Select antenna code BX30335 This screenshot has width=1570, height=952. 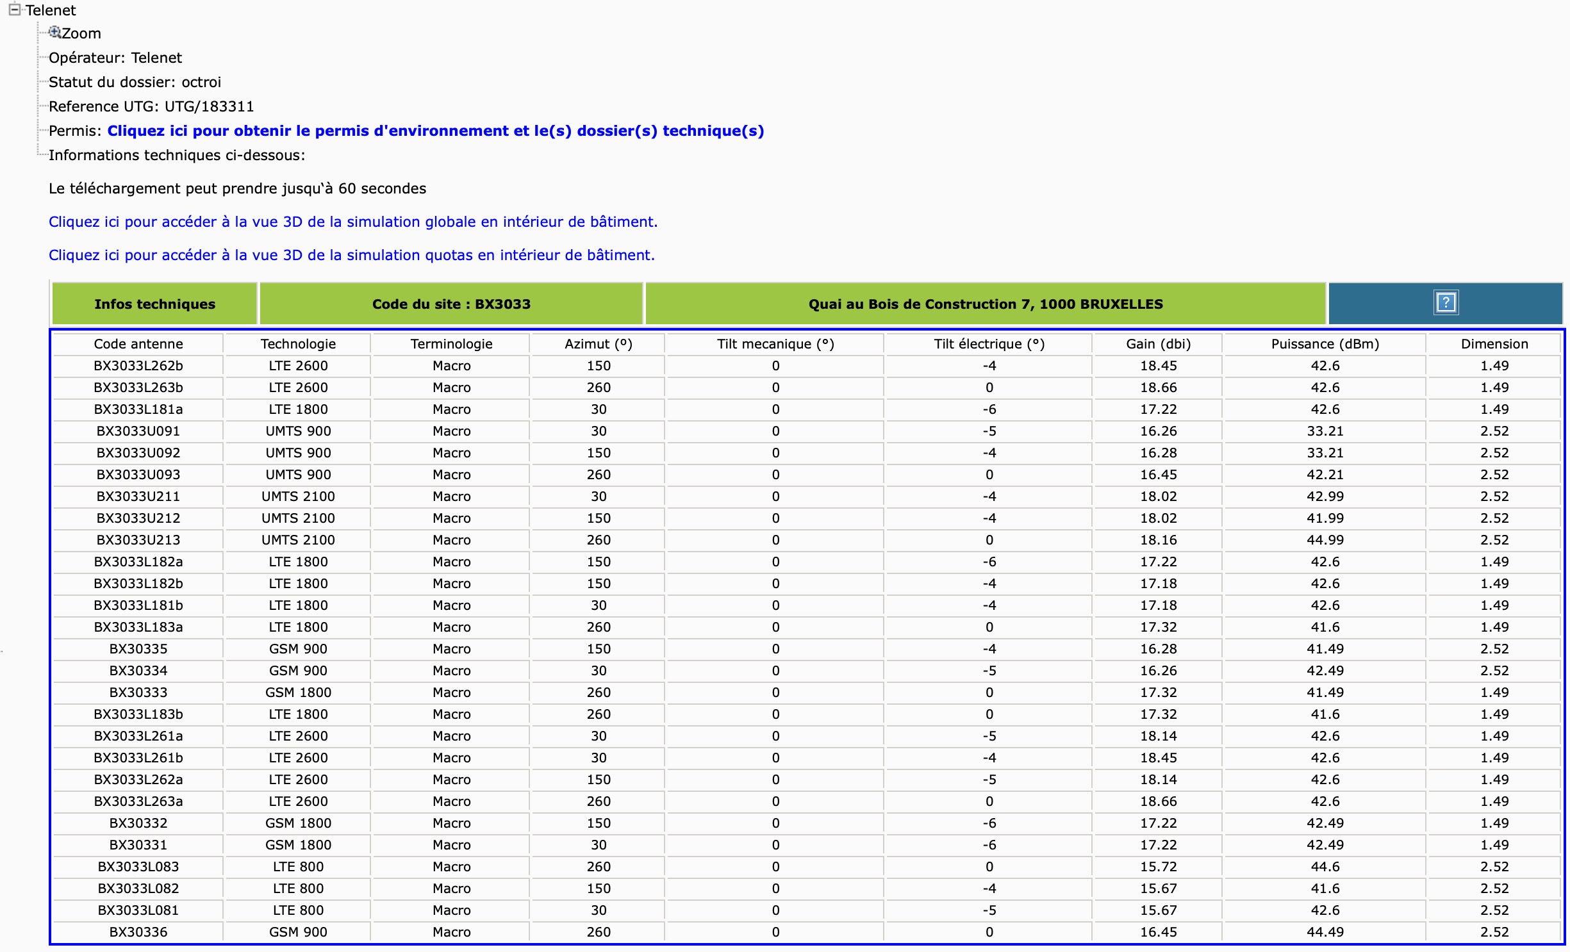(x=138, y=649)
